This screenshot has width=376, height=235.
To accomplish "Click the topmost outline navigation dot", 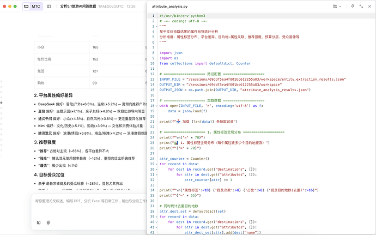I will tap(2, 82).
